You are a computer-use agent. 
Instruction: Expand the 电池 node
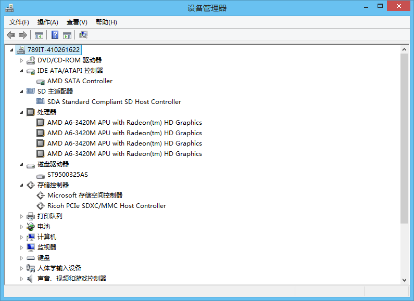22,227
